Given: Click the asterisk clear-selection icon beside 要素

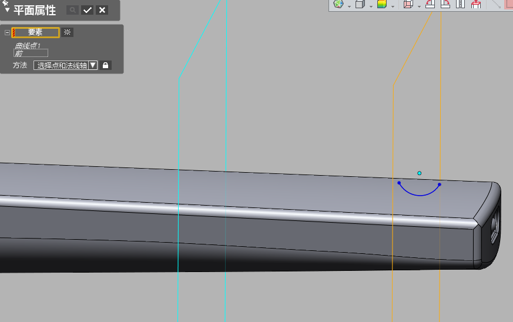Looking at the screenshot, I should pyautogui.click(x=67, y=32).
